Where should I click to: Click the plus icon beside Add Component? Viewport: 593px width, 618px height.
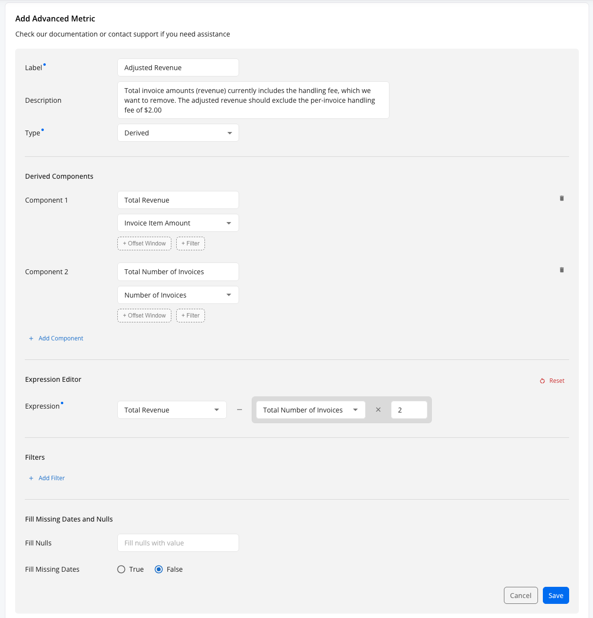pos(31,338)
